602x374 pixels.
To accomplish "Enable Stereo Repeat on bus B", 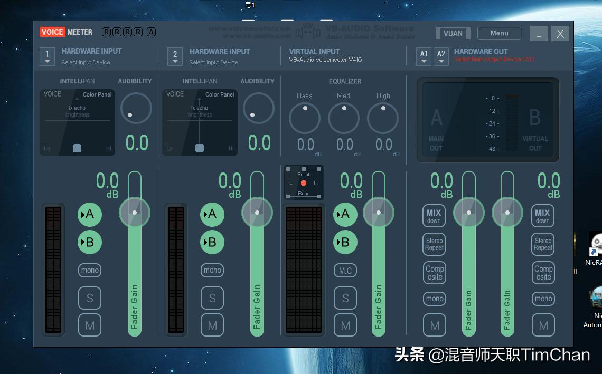I will click(x=543, y=244).
